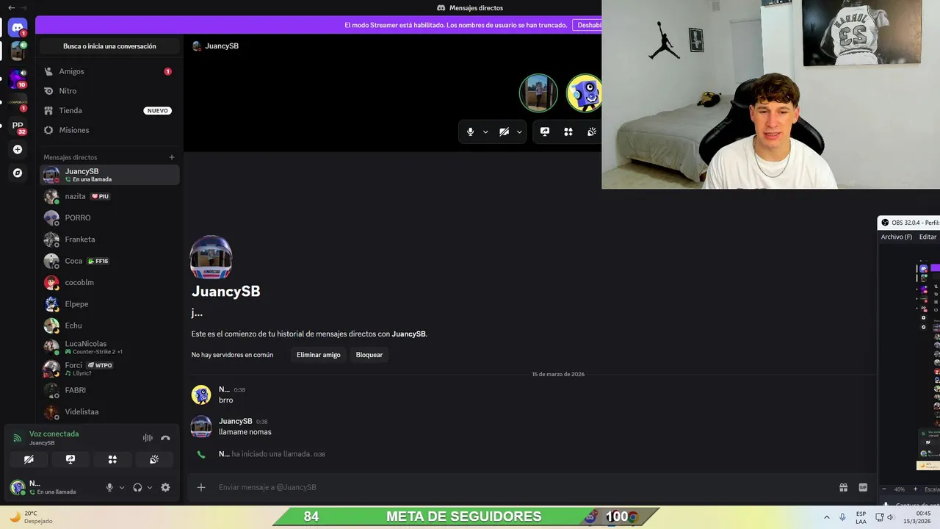940x529 pixels.
Task: Deafen with headphones icon in user panel
Action: pos(137,487)
